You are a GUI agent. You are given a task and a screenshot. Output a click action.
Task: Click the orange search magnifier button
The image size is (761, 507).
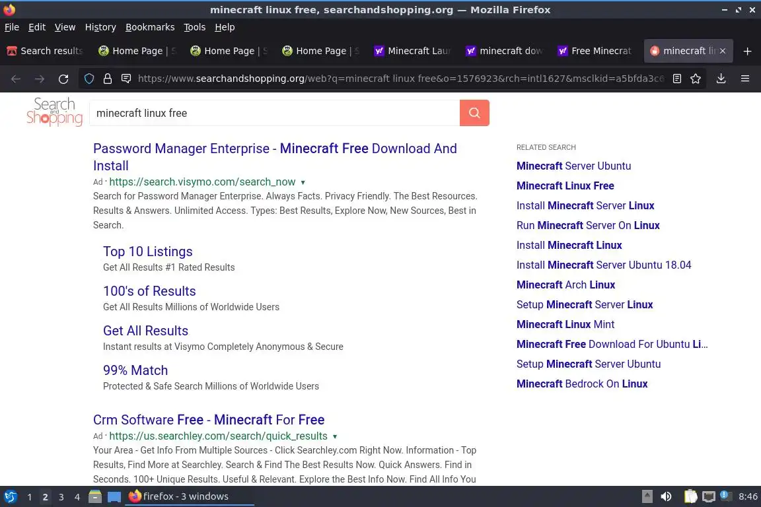(x=474, y=113)
